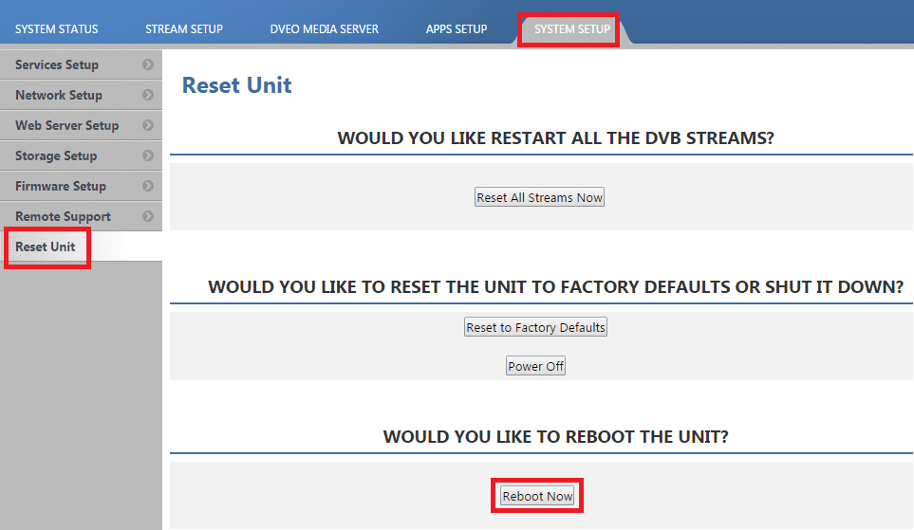
Task: Go to Apps Setup tab
Action: 457,29
